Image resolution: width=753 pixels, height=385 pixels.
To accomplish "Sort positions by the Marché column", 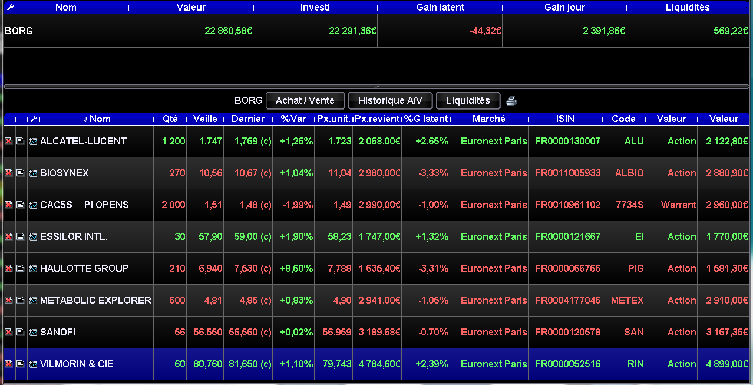I will click(489, 119).
